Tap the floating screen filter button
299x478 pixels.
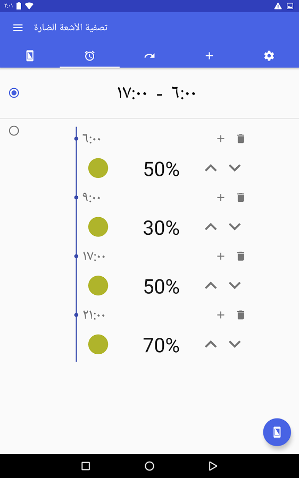click(x=277, y=432)
